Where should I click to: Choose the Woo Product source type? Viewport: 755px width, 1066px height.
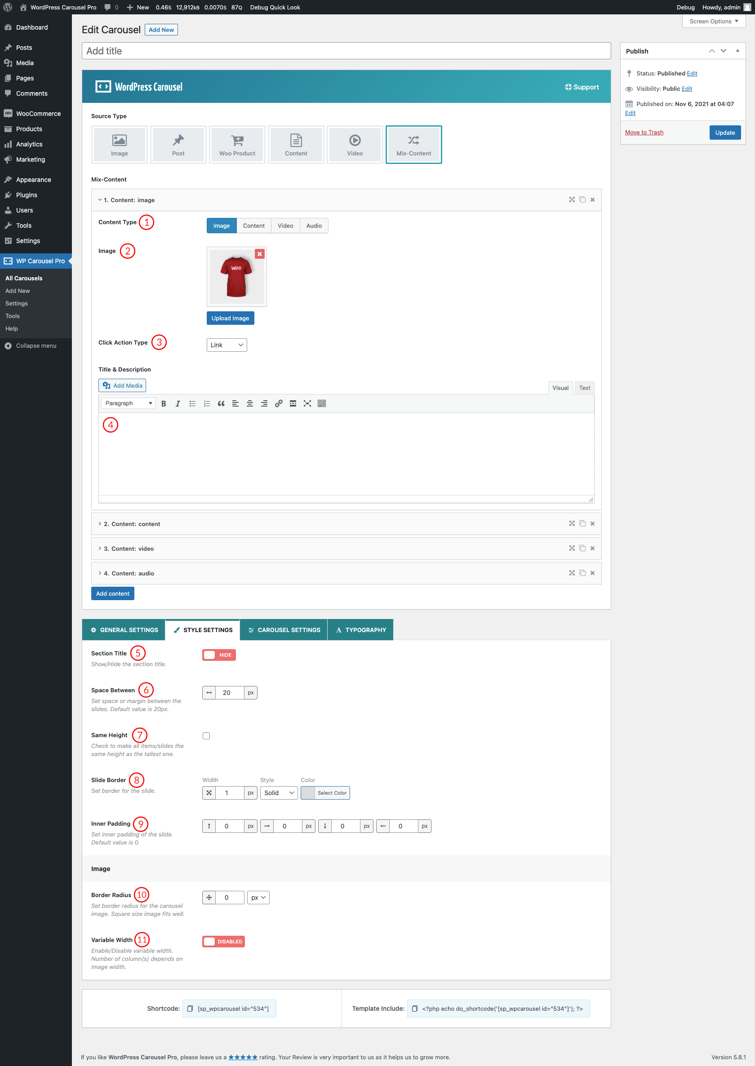click(237, 145)
